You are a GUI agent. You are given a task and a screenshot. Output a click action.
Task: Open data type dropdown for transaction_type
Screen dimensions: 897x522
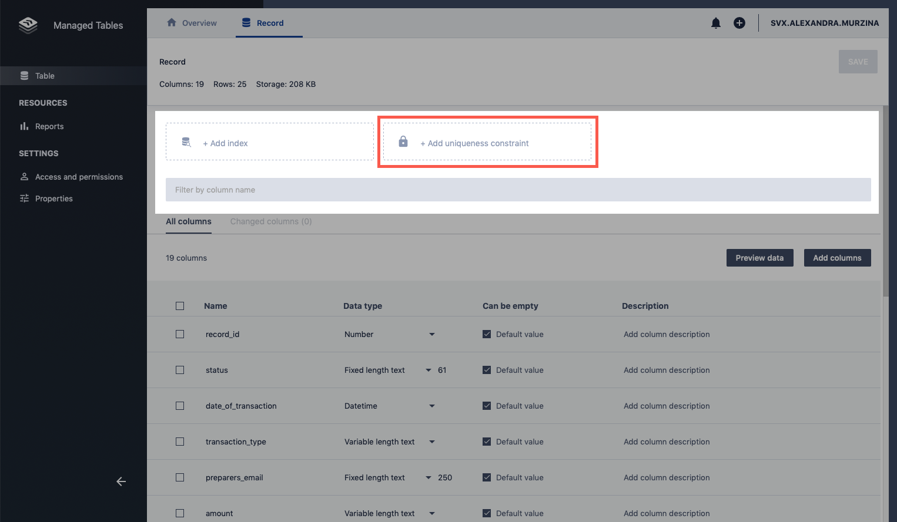(x=431, y=442)
